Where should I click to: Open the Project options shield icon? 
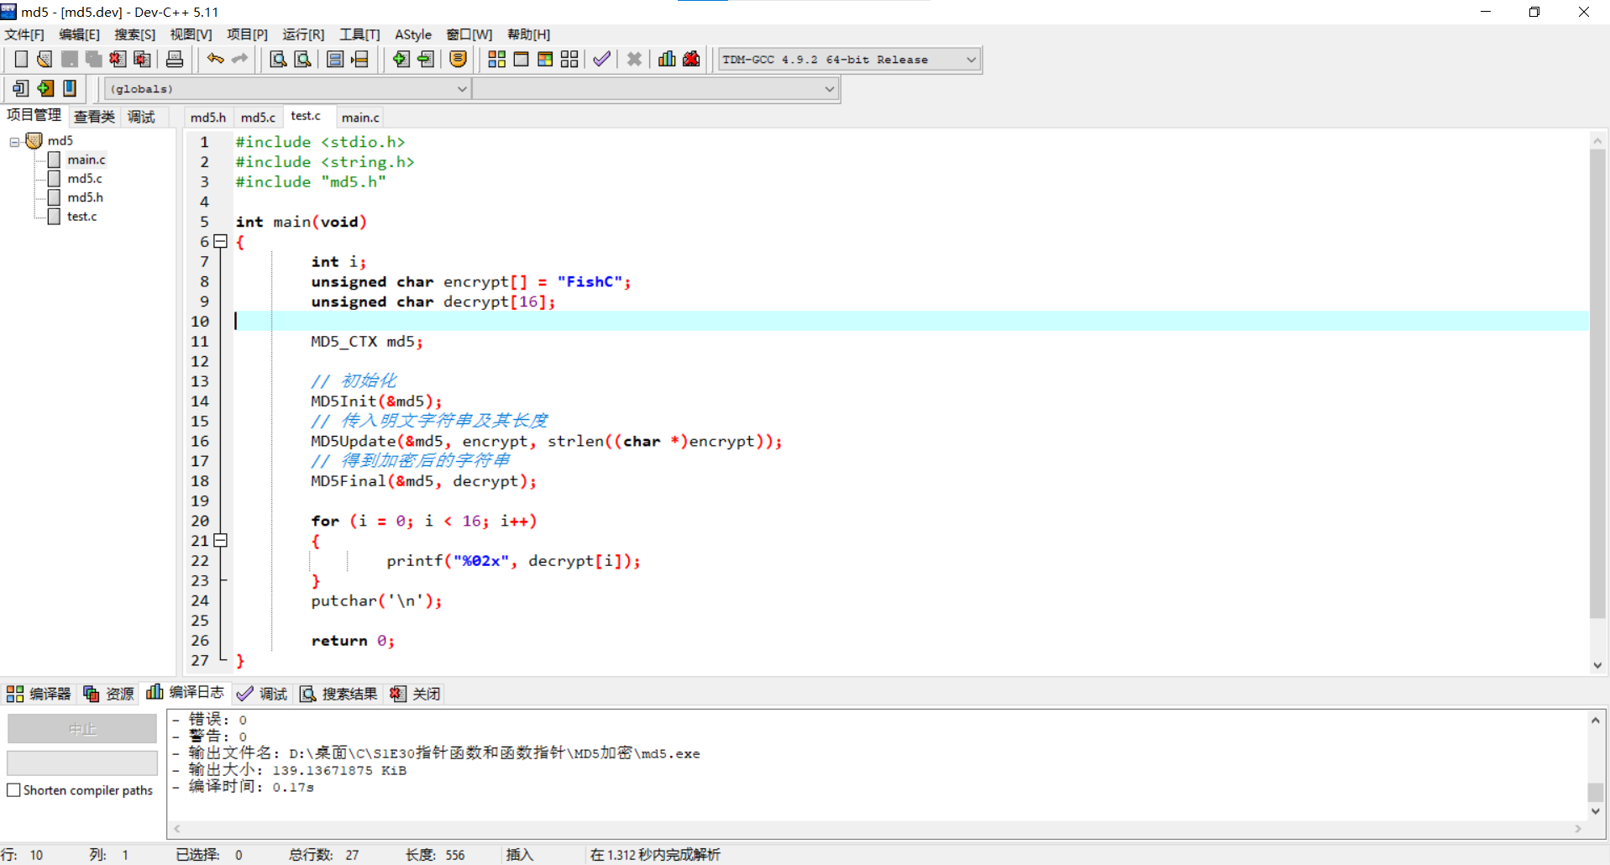tap(458, 59)
